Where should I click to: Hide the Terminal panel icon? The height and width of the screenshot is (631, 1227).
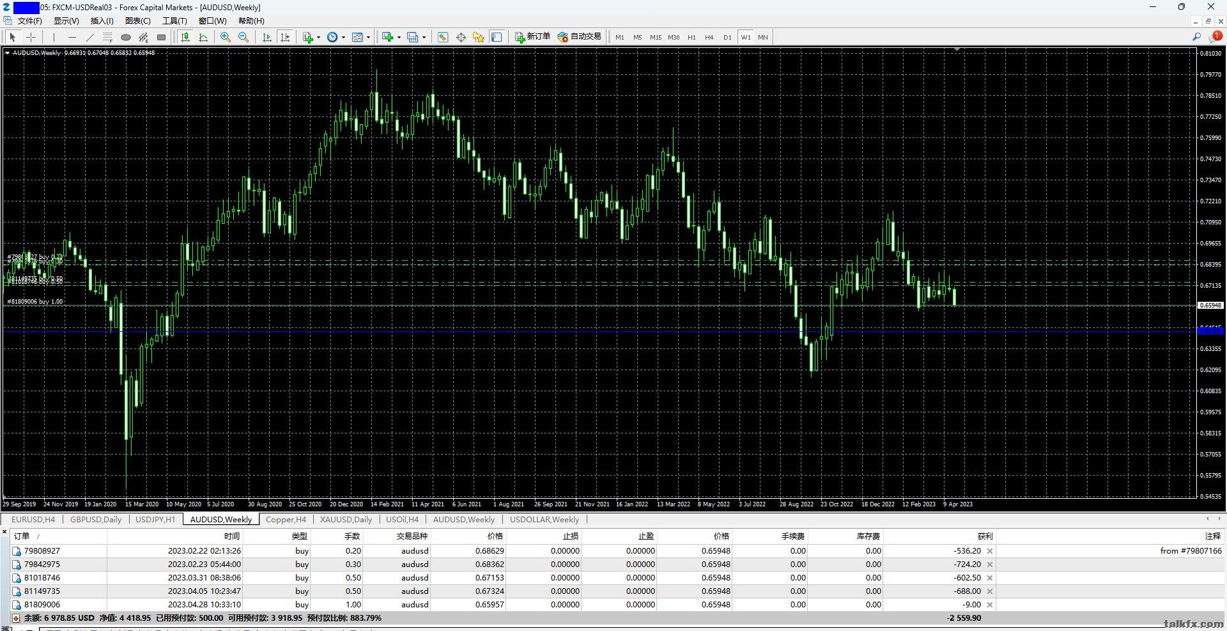[x=497, y=37]
